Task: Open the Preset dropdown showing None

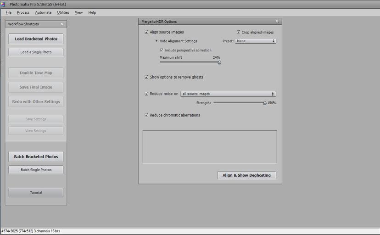Action: 256,41
